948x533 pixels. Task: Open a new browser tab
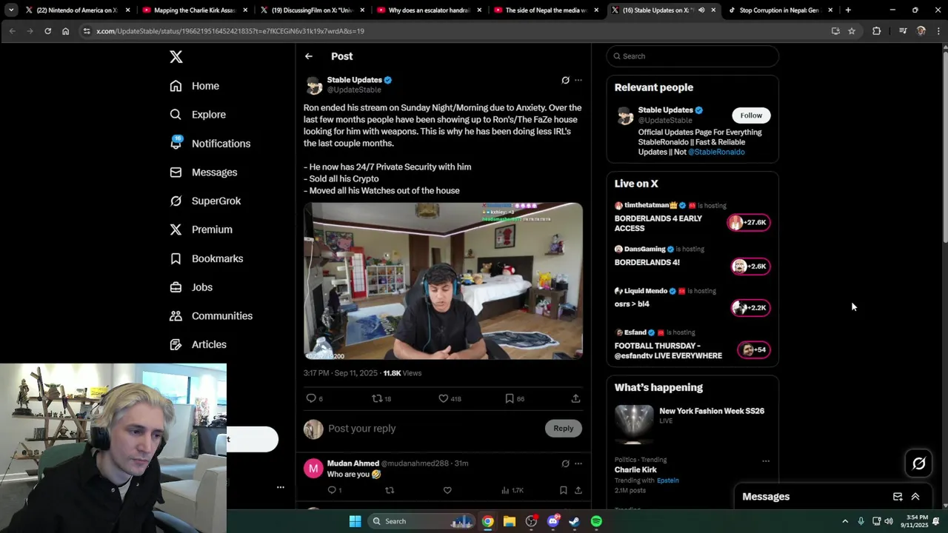[x=848, y=10]
